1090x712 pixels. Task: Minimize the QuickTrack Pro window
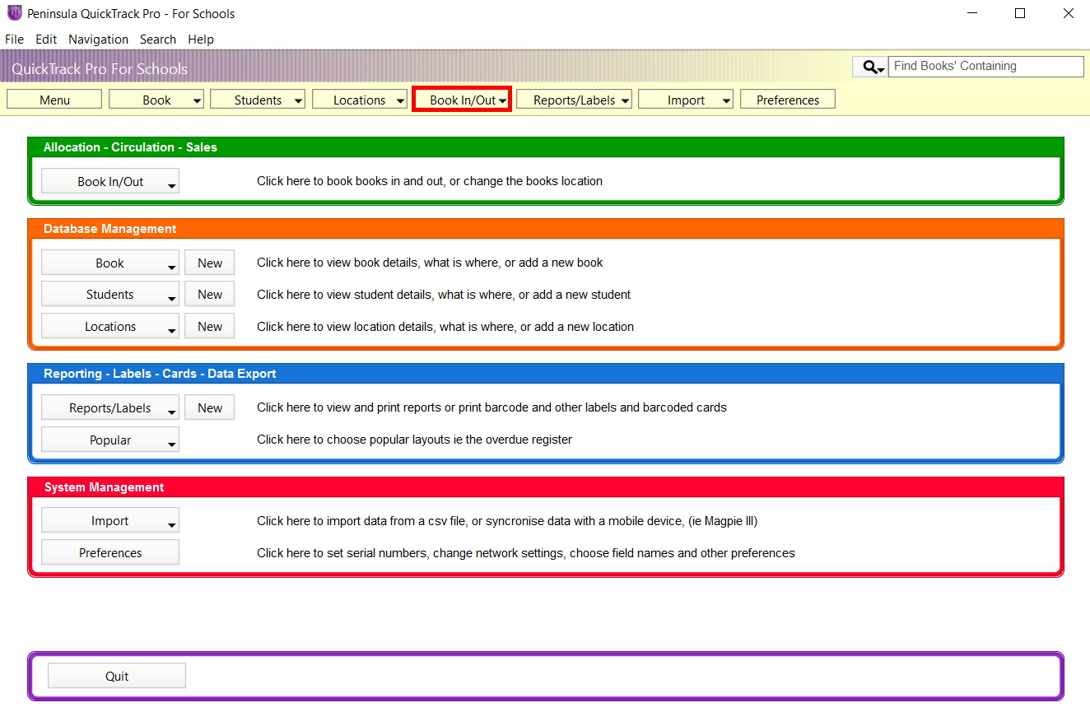coord(972,13)
